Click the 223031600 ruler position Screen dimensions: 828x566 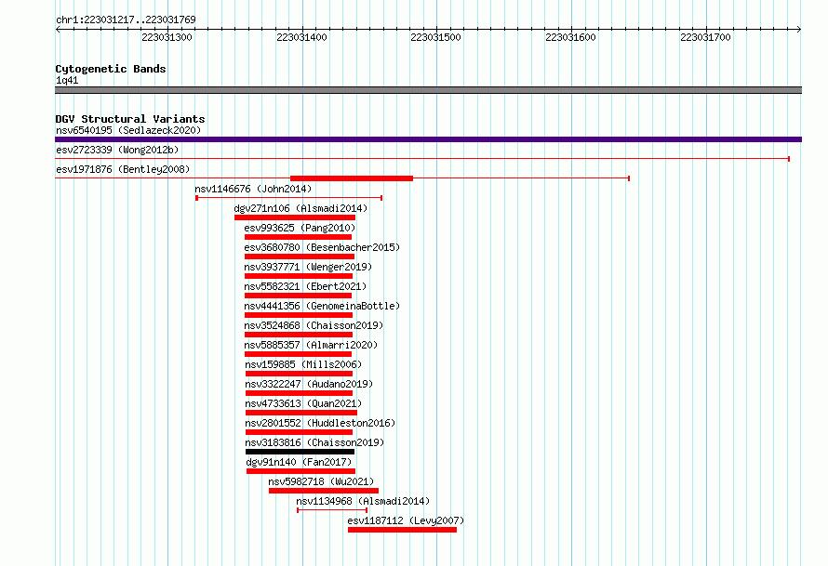tap(570, 37)
